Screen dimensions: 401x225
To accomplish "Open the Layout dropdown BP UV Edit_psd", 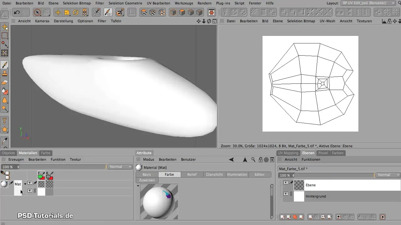I will pos(368,3).
